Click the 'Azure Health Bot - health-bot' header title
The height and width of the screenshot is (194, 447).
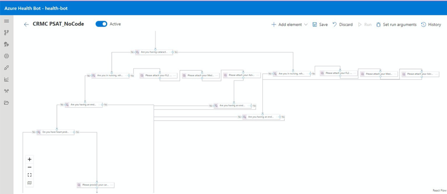[x=36, y=8]
